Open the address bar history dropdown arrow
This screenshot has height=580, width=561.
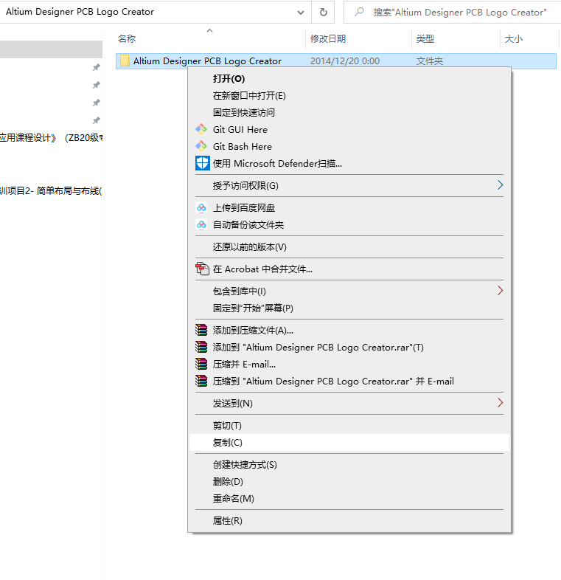click(300, 13)
